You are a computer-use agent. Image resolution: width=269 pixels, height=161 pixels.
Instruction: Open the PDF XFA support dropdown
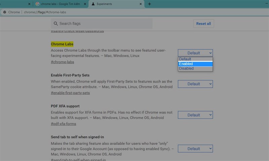point(195,115)
